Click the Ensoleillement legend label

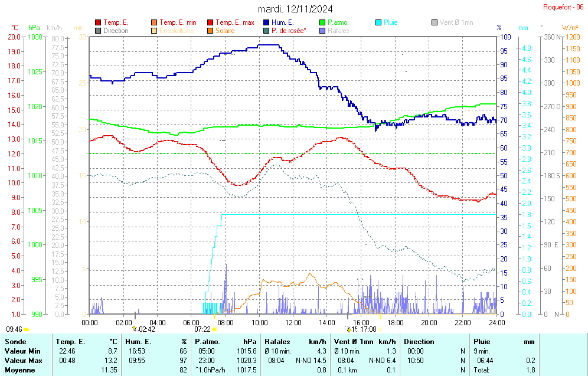177,31
